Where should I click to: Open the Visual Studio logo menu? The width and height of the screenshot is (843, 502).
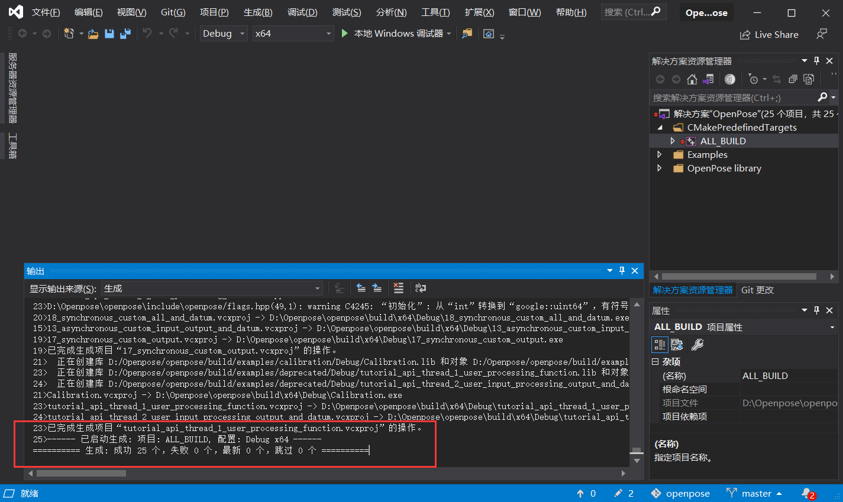pyautogui.click(x=16, y=12)
